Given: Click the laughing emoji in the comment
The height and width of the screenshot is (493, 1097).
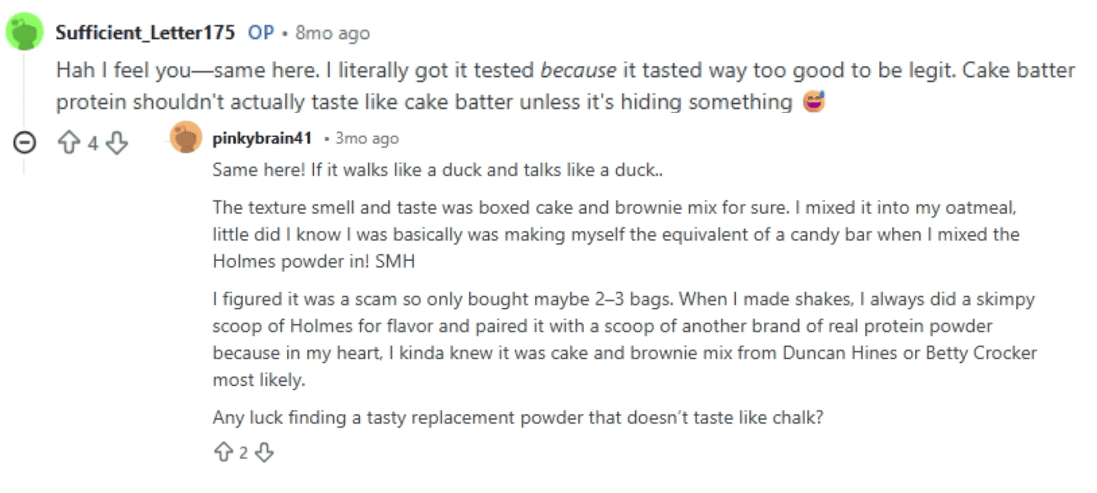Looking at the screenshot, I should (814, 102).
